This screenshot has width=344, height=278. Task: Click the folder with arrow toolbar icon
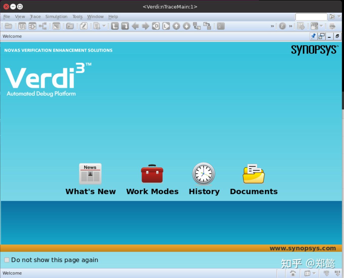point(70,26)
